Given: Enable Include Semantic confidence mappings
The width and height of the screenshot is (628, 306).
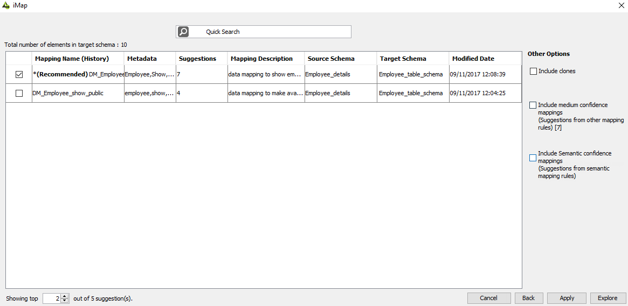Looking at the screenshot, I should 533,158.
